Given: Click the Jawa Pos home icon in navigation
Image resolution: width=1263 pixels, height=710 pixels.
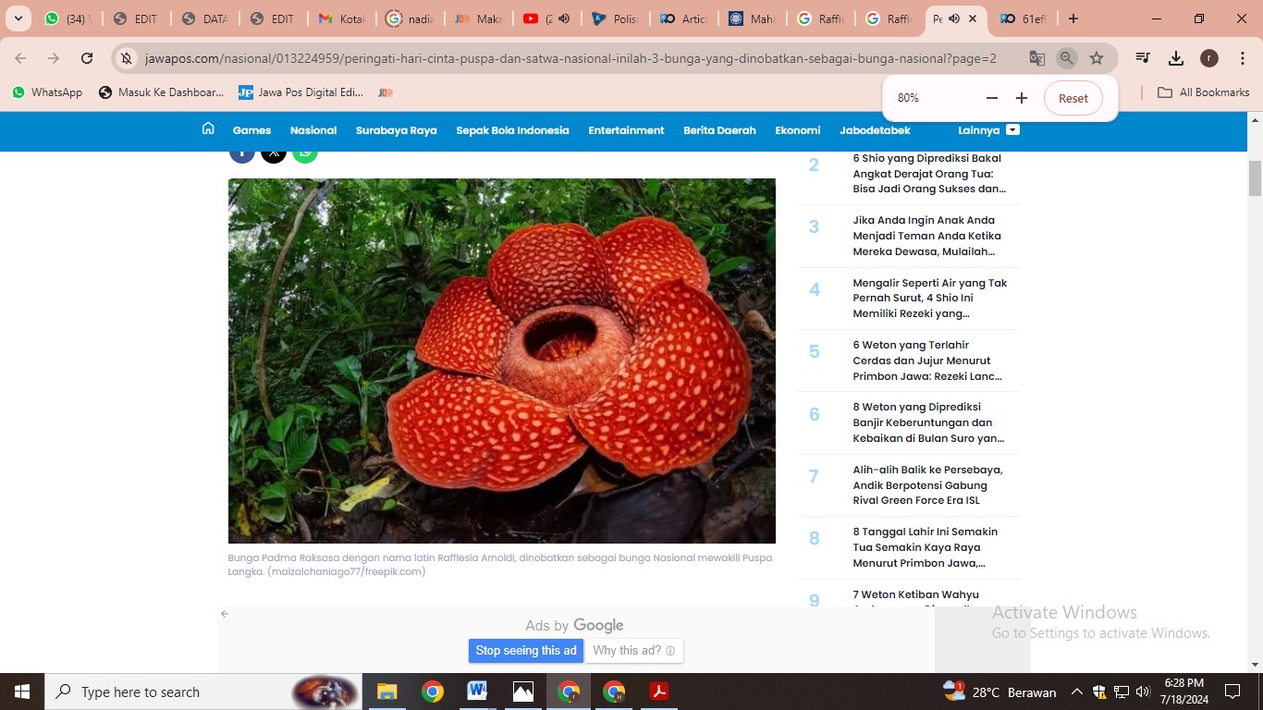Looking at the screenshot, I should (208, 129).
